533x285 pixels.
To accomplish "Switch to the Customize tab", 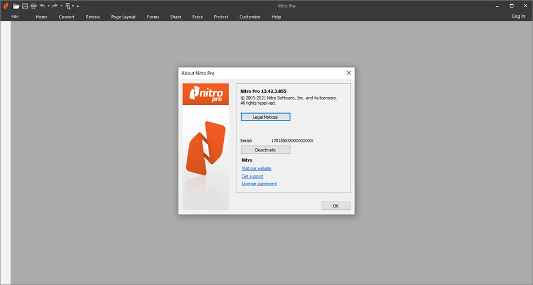I will click(250, 17).
